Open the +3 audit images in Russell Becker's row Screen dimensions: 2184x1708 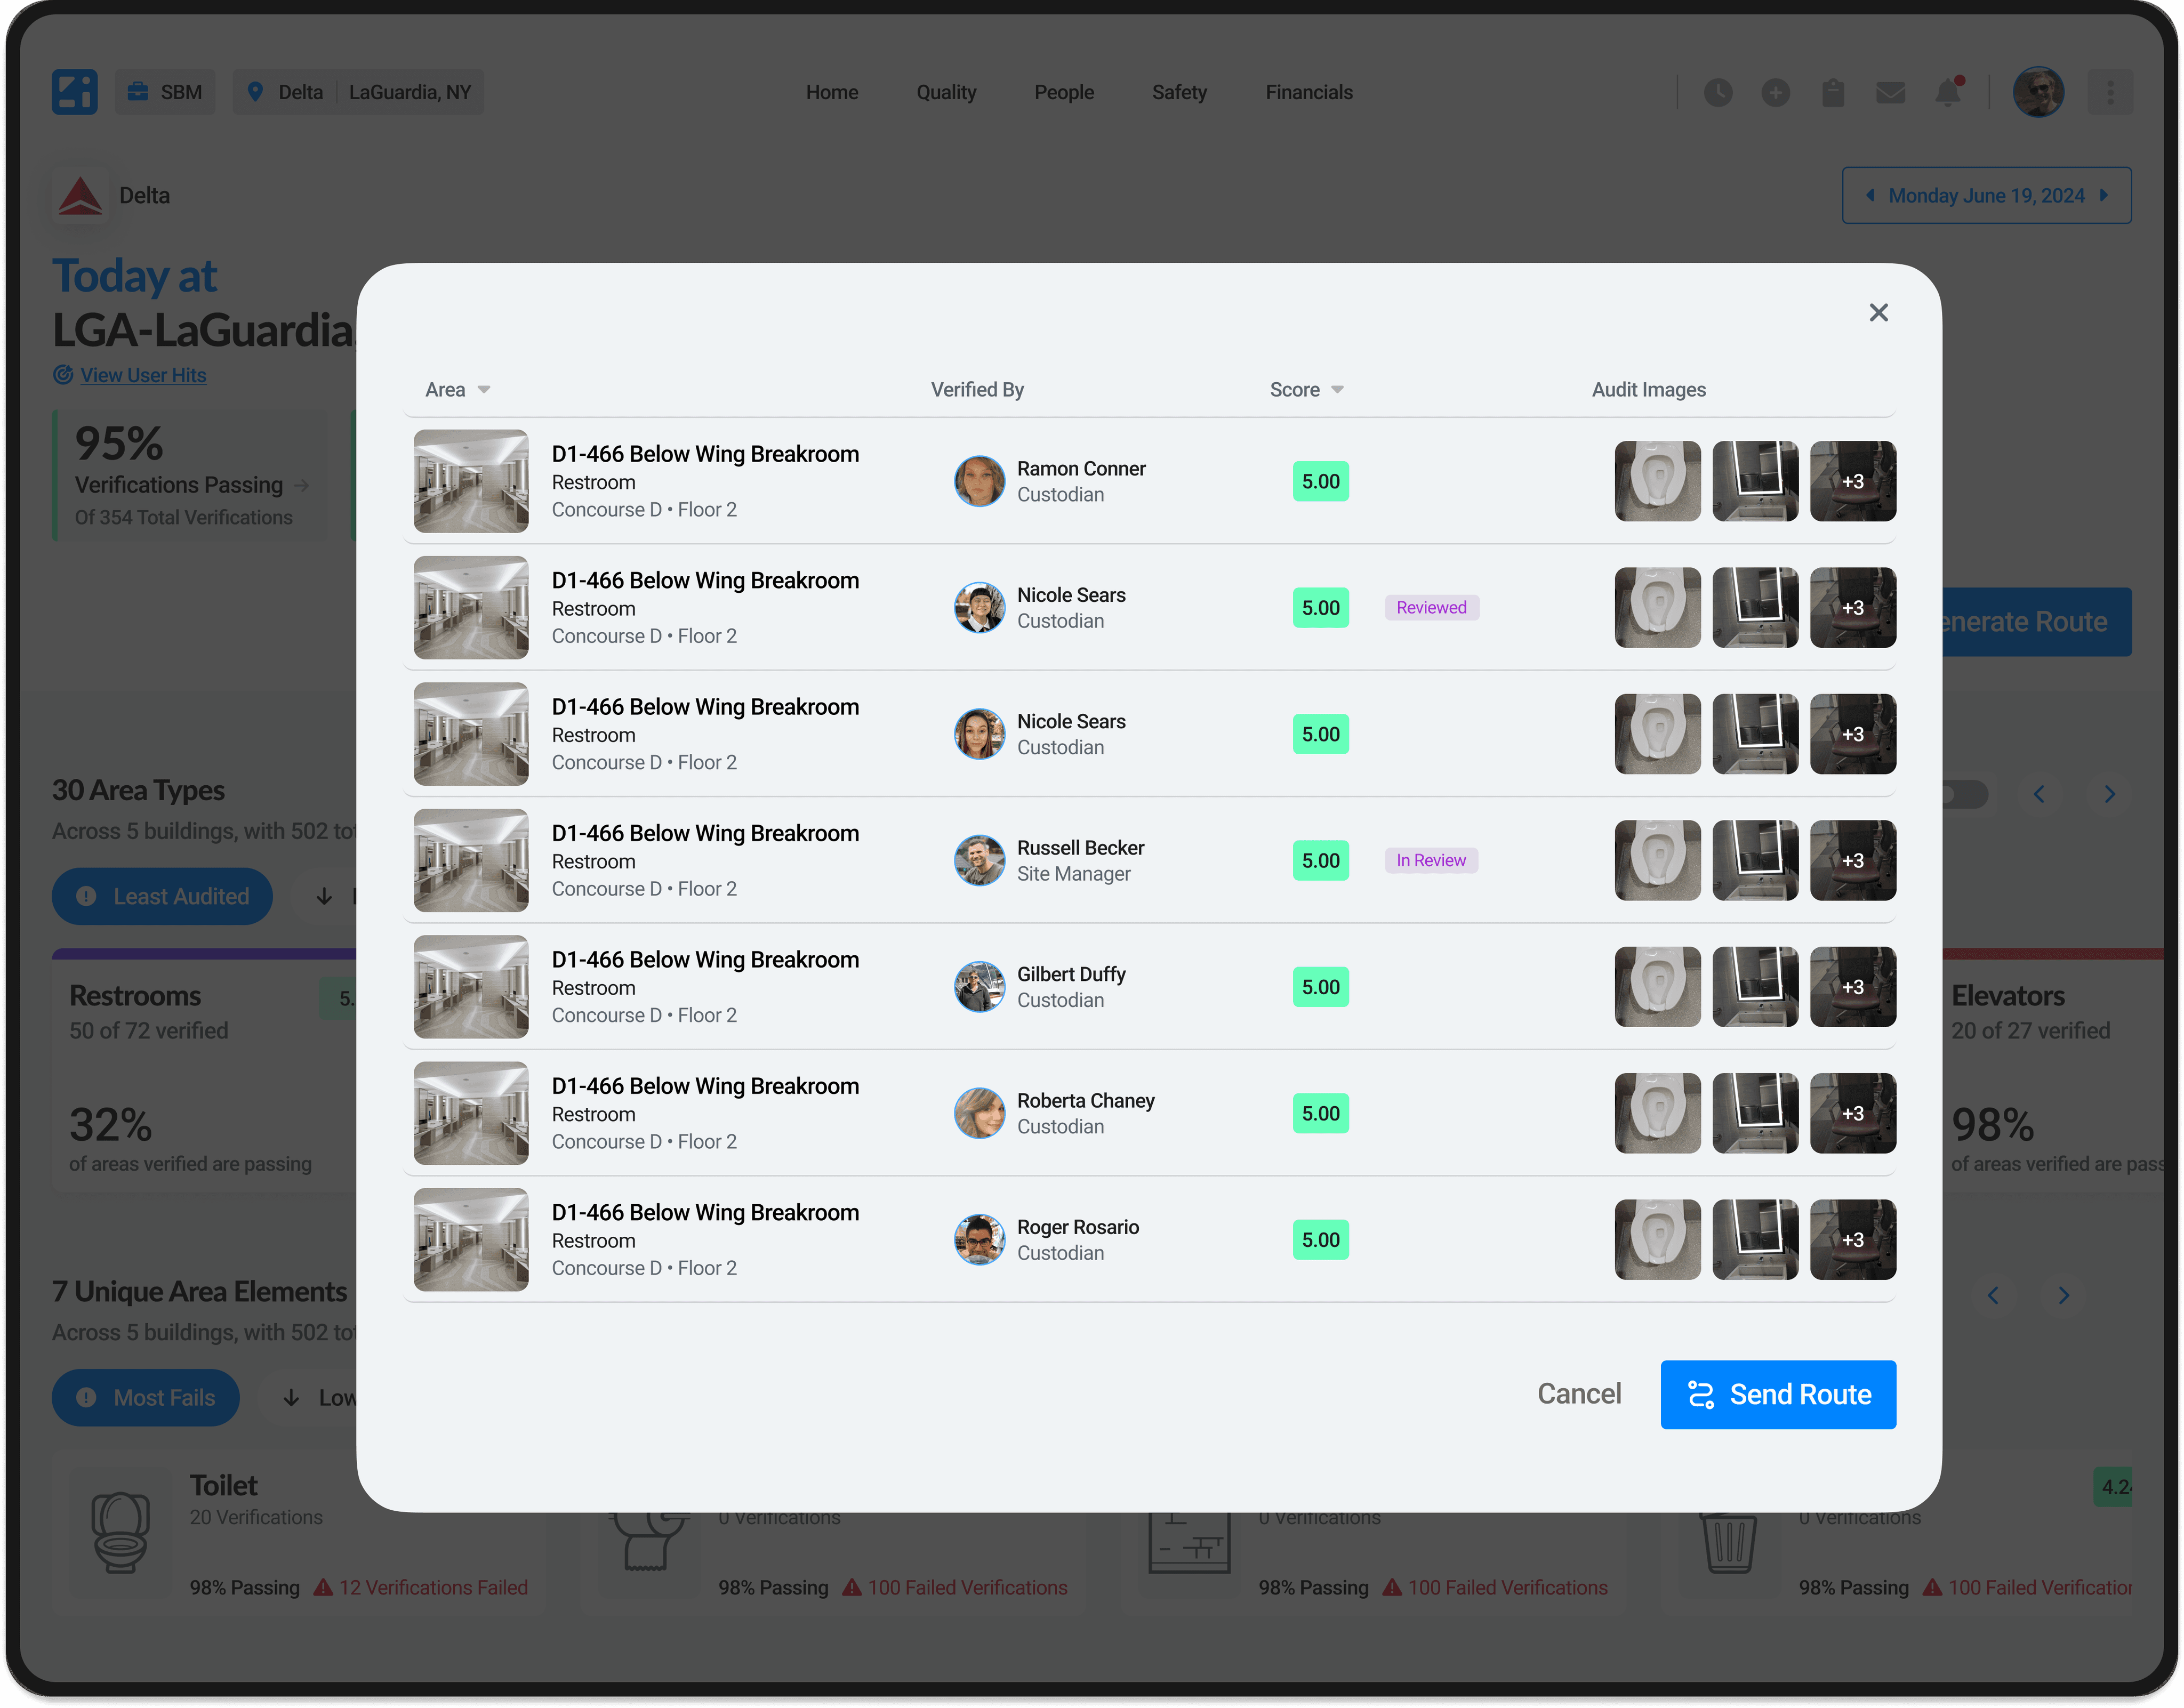coord(1853,860)
